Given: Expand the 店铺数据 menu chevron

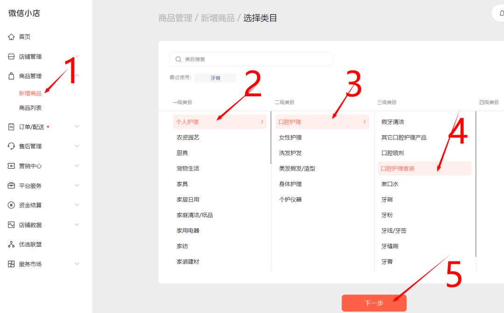Looking at the screenshot, I should [x=77, y=225].
